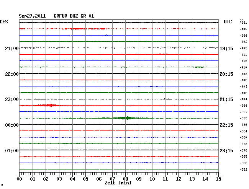Select the DC offset value -373
Viewport: 249px width, 189px height.
(243, 144)
